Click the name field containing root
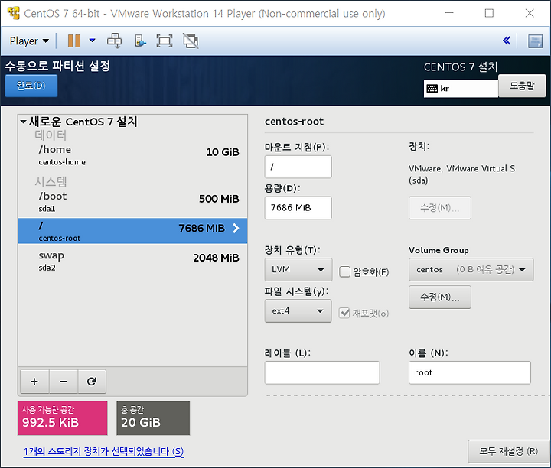The width and height of the screenshot is (551, 468). tap(469, 372)
